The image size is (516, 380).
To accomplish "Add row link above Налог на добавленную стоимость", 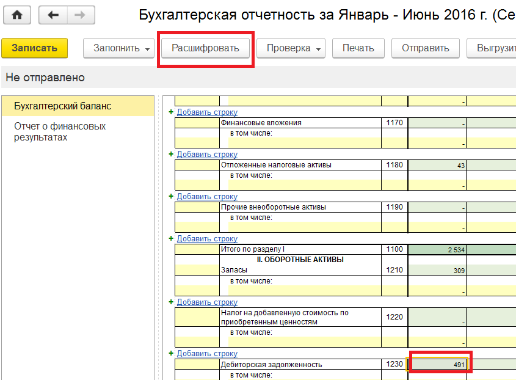I will pos(207,302).
